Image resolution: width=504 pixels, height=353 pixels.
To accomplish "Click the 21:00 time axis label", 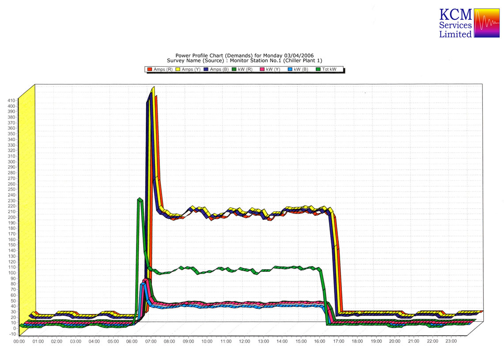I will (x=414, y=342).
